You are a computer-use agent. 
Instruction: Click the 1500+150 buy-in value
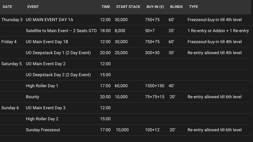[x=155, y=86]
